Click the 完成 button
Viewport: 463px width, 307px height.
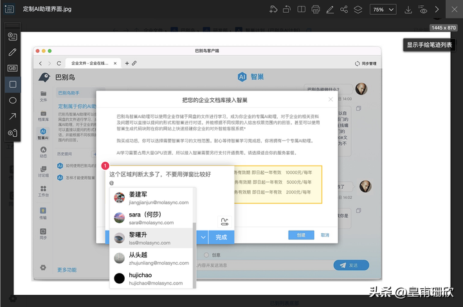pos(221,237)
